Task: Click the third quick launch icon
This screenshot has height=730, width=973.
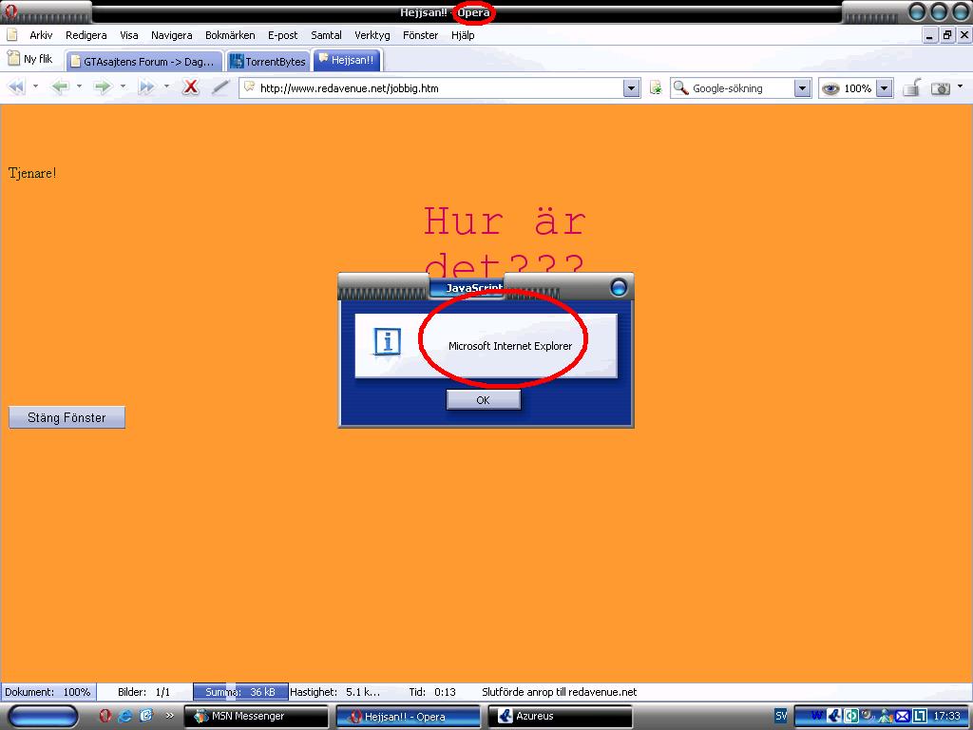Action: point(145,715)
